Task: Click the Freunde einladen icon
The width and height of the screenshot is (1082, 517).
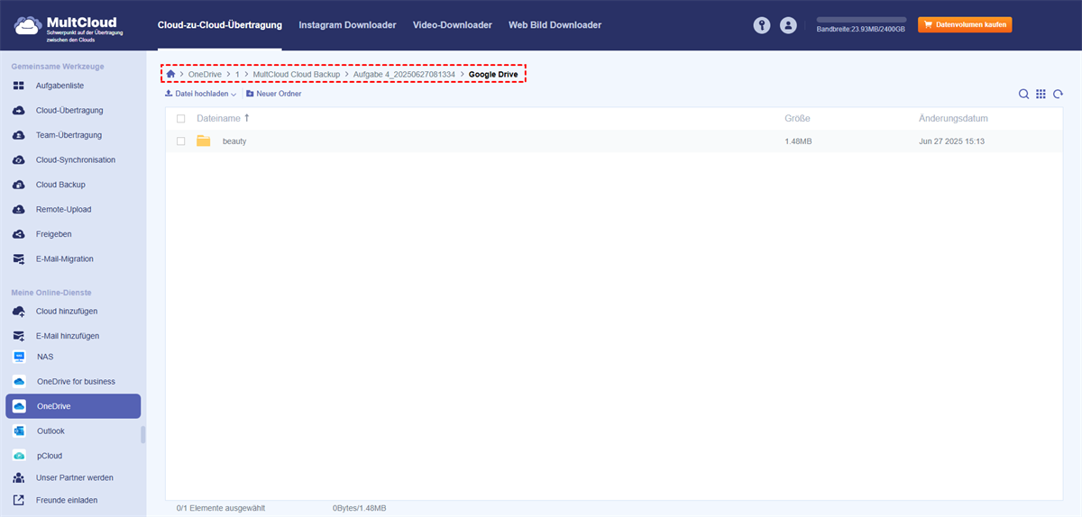Action: 18,501
